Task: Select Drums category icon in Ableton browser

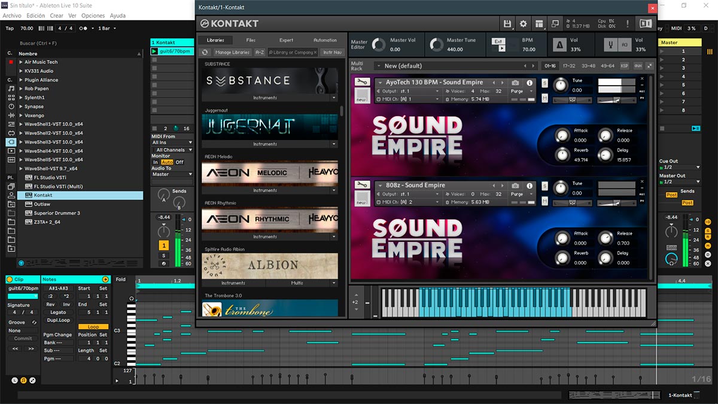Action: [x=11, y=98]
